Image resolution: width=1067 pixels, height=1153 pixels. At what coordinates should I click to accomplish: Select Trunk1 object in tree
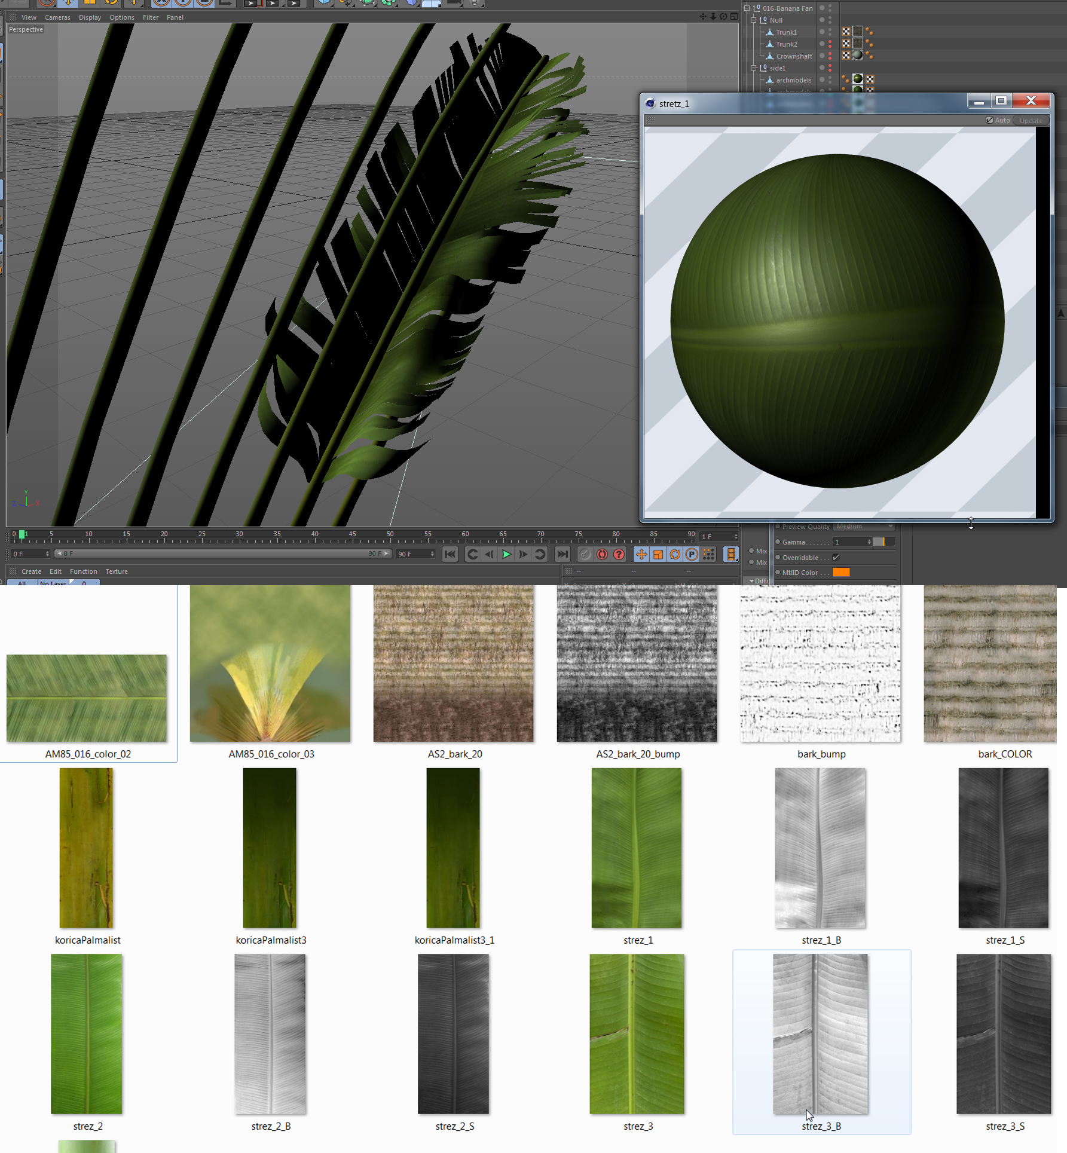click(786, 32)
